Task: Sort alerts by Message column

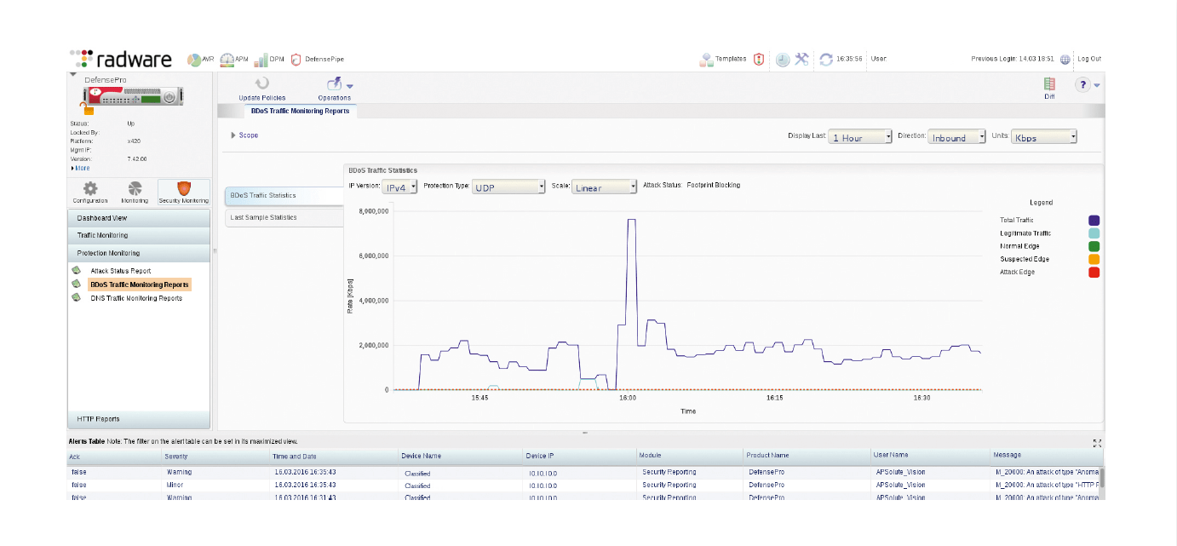Action: pyautogui.click(x=1047, y=456)
